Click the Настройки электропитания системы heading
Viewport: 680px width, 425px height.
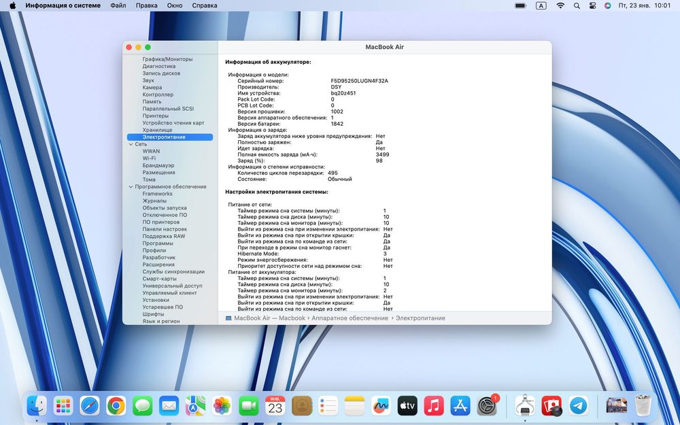pos(277,192)
